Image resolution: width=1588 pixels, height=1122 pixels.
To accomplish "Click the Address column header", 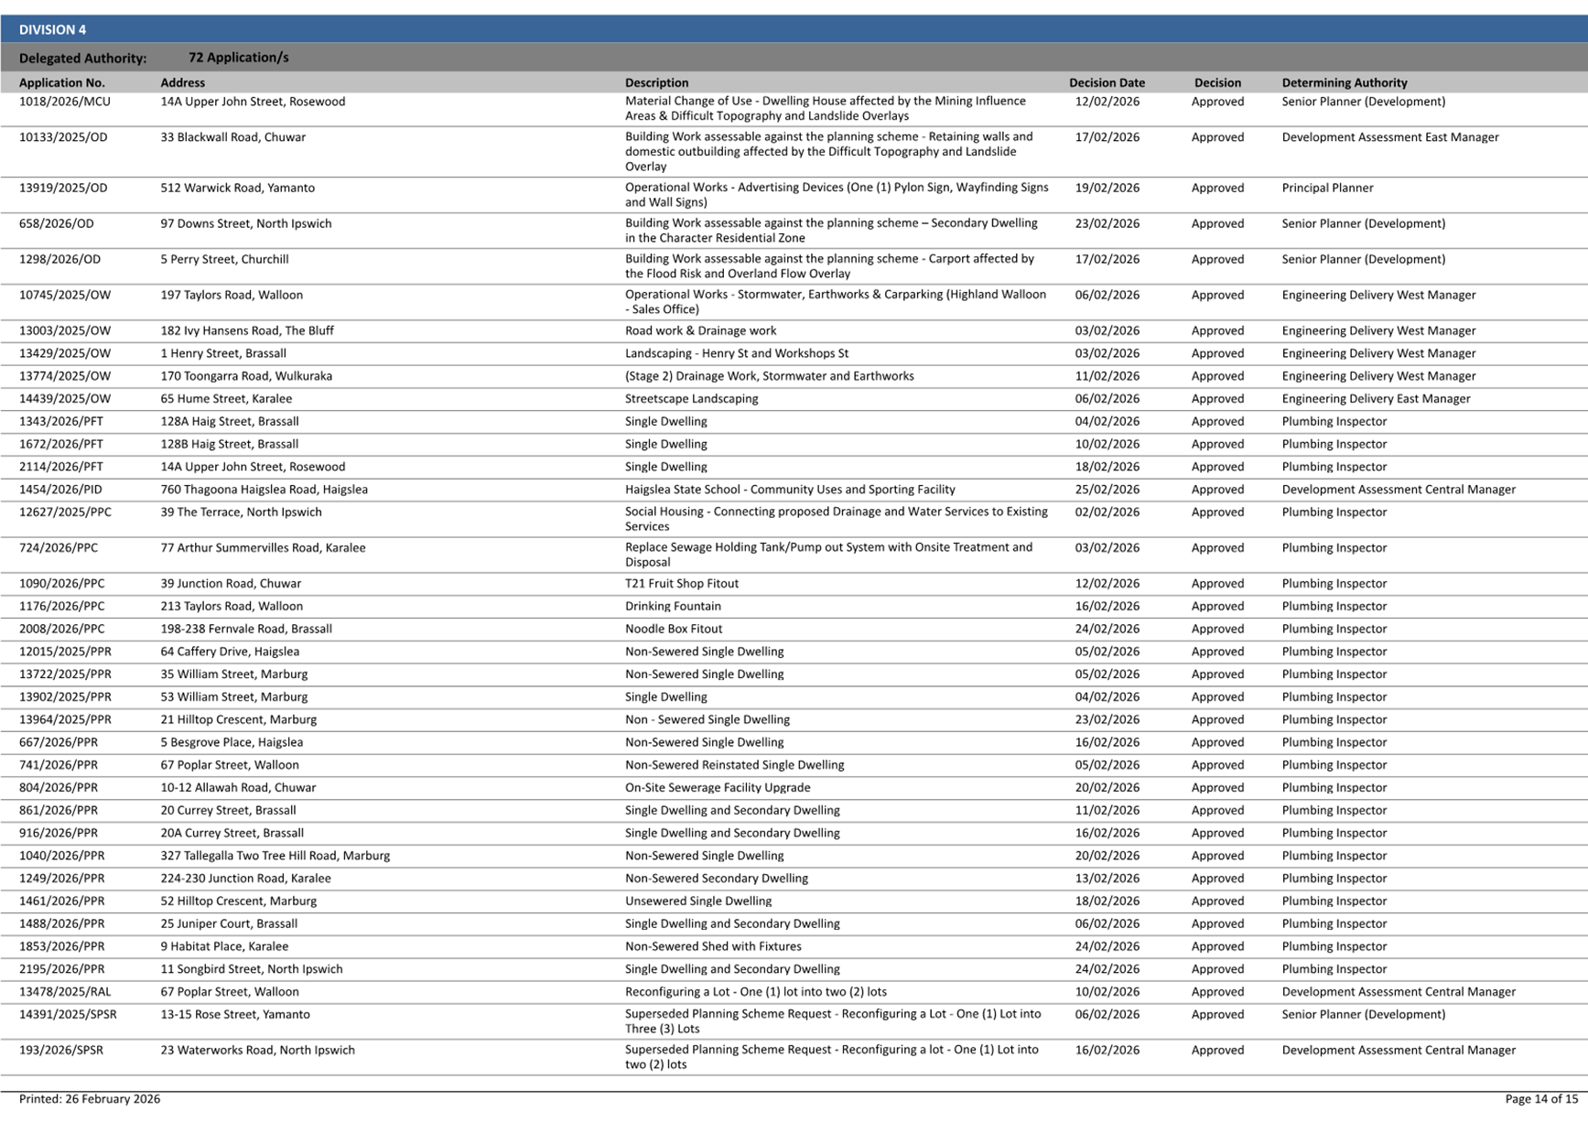I will (182, 82).
